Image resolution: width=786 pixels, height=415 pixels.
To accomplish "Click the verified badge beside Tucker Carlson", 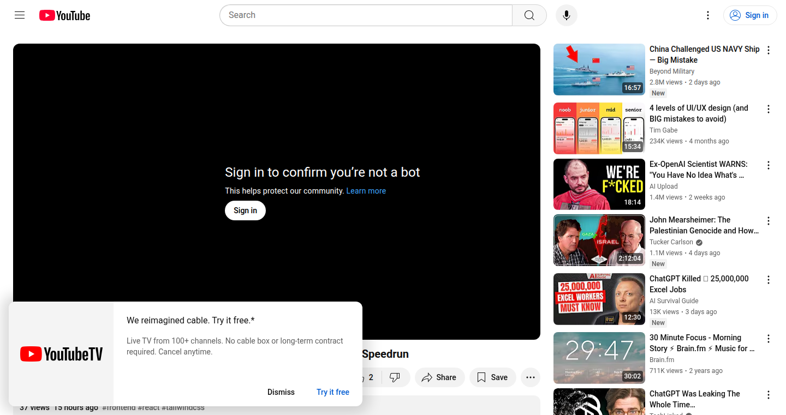I will [699, 243].
